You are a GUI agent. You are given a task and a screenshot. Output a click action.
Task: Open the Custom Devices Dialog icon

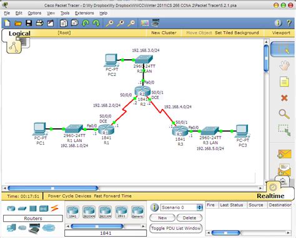coord(155,23)
